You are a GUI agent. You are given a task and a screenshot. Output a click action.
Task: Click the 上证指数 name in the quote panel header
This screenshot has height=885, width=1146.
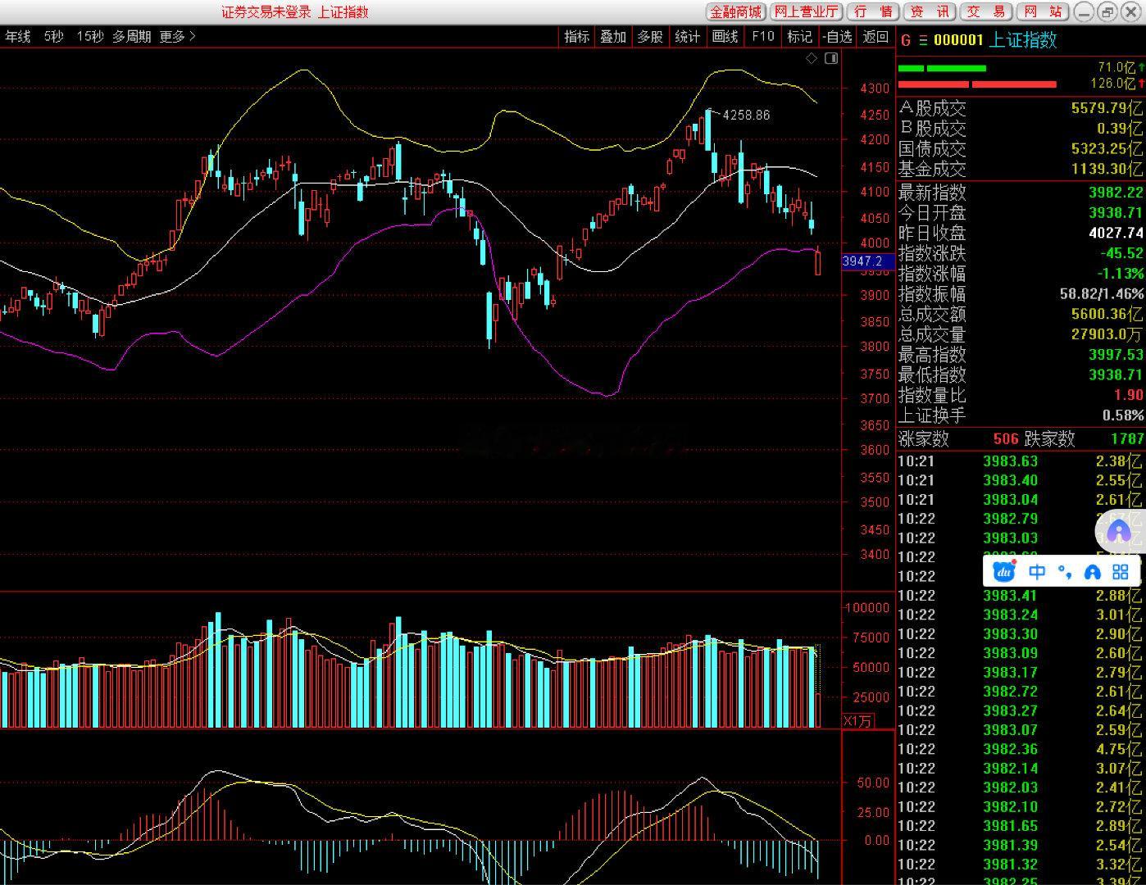pyautogui.click(x=1023, y=40)
